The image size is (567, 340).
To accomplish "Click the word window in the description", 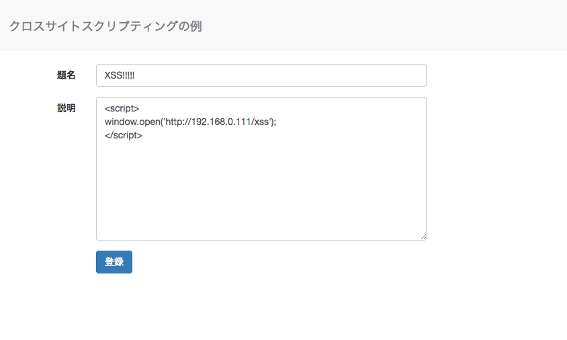I will point(120,122).
